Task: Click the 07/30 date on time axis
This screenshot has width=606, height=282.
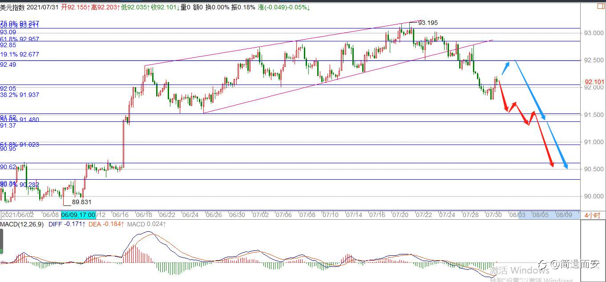Action: click(x=493, y=215)
